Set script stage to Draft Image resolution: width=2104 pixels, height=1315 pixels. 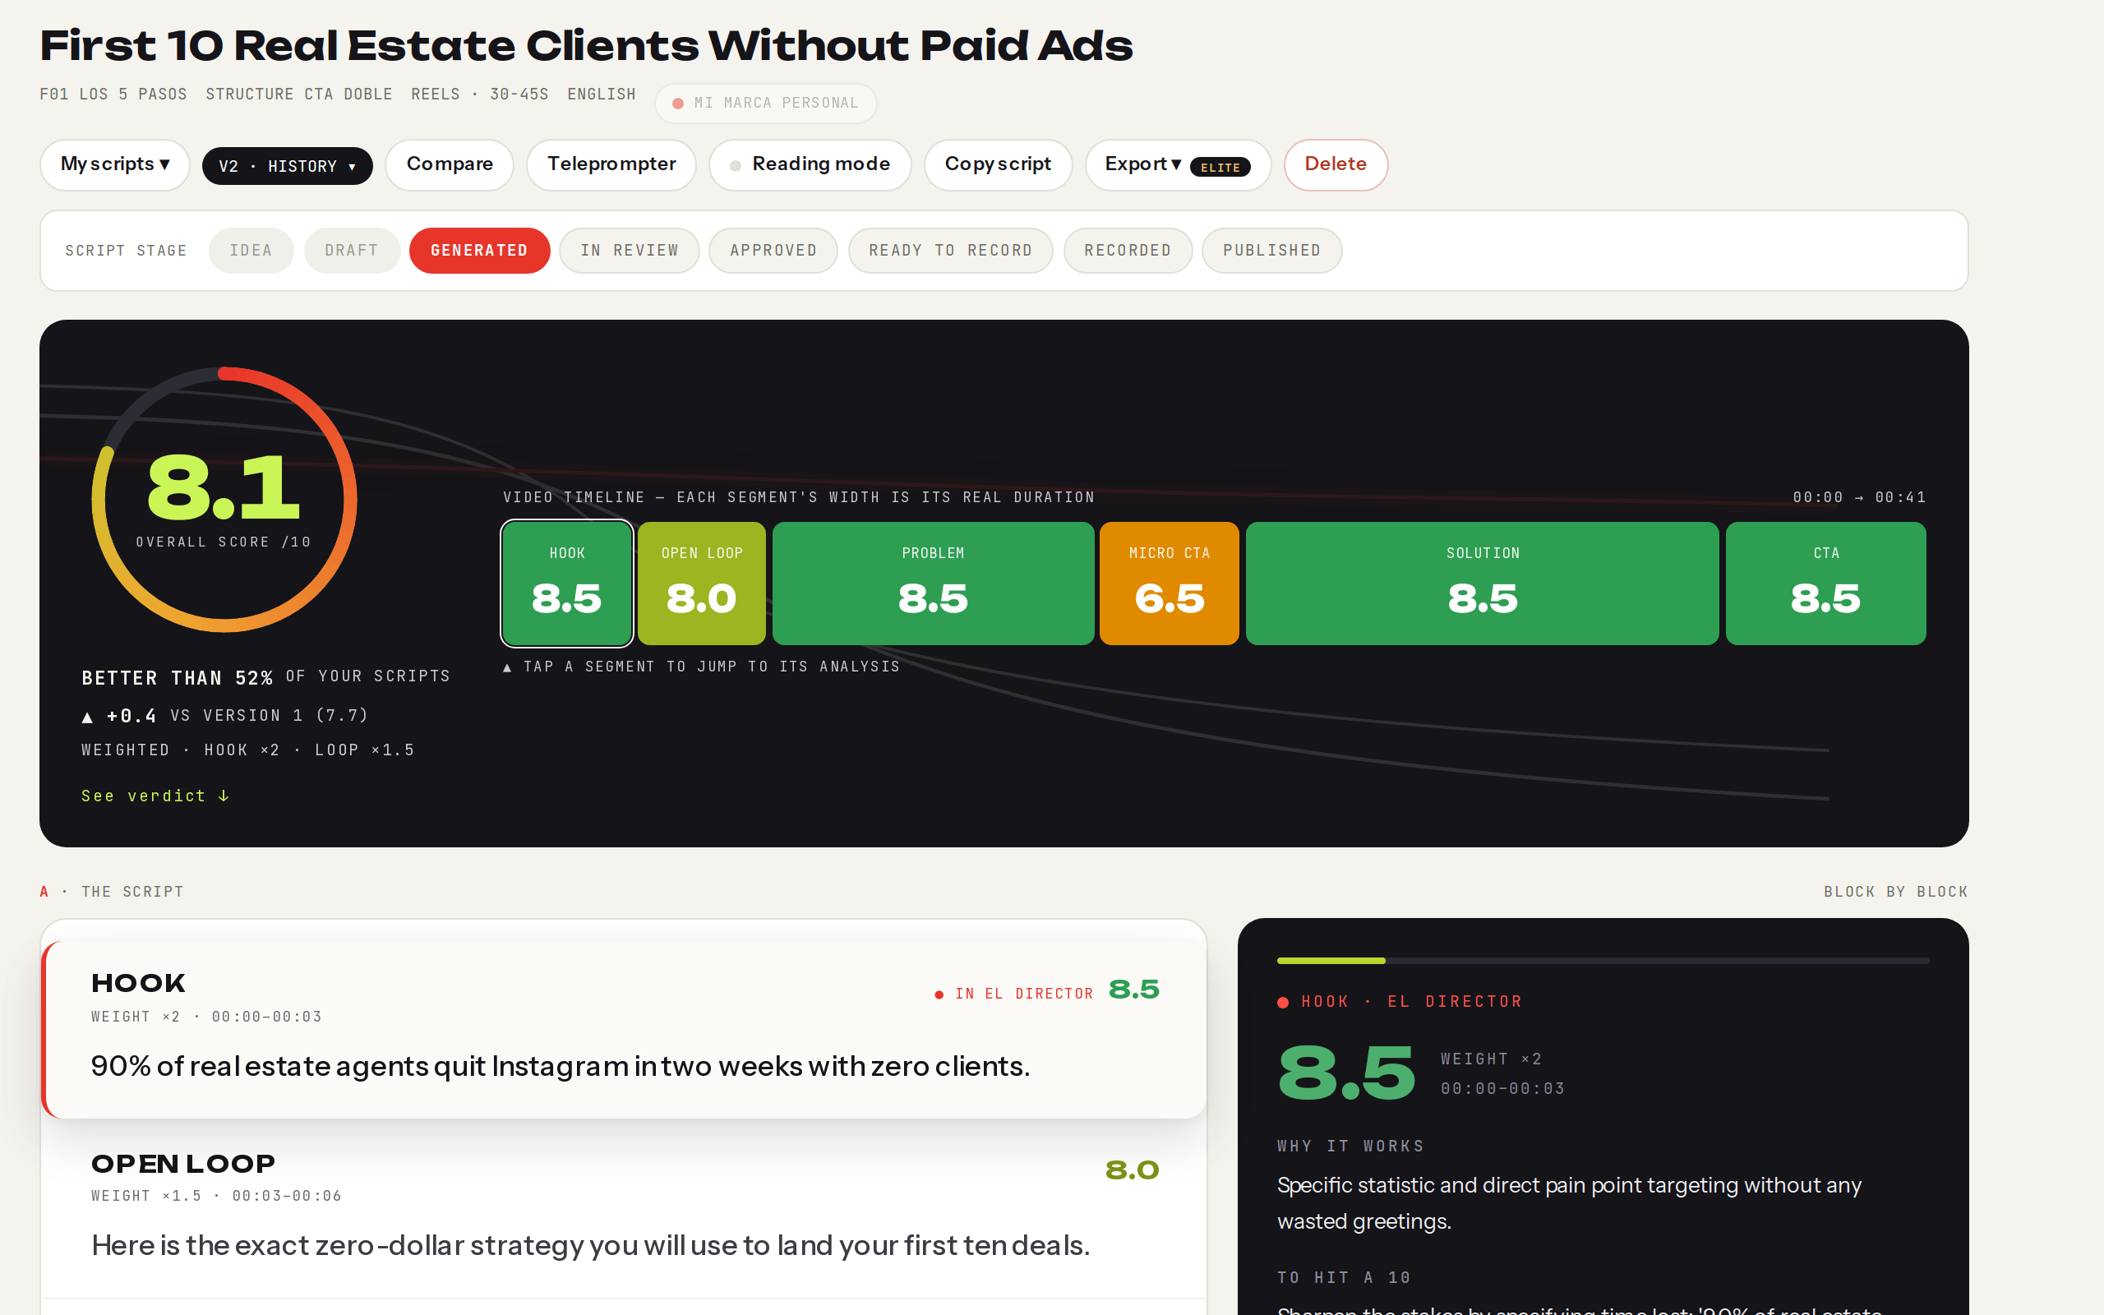tap(352, 251)
